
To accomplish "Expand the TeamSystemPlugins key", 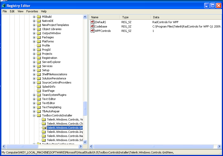I will click(34, 95).
